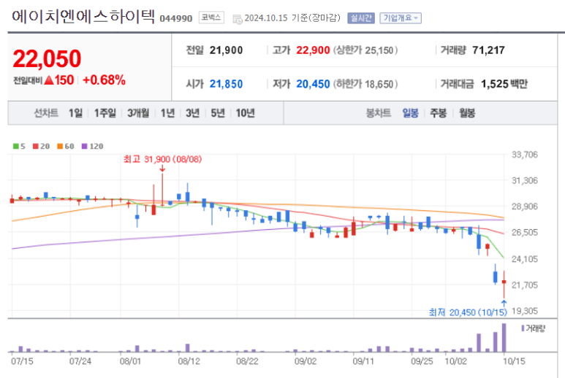Click the purple 120-day moving average legend
This screenshot has width=565, height=378.
tap(92, 147)
